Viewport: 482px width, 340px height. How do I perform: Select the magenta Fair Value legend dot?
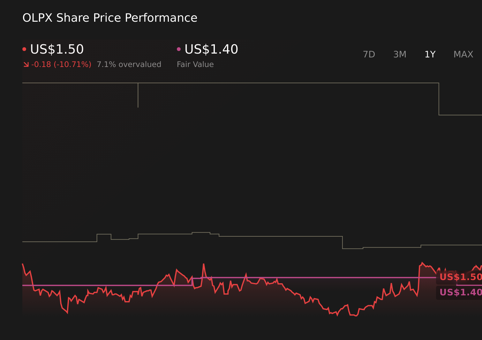[179, 49]
